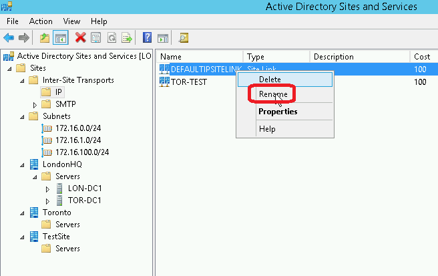The image size is (438, 276).
Task: Sort by the Type column header
Action: click(x=276, y=57)
